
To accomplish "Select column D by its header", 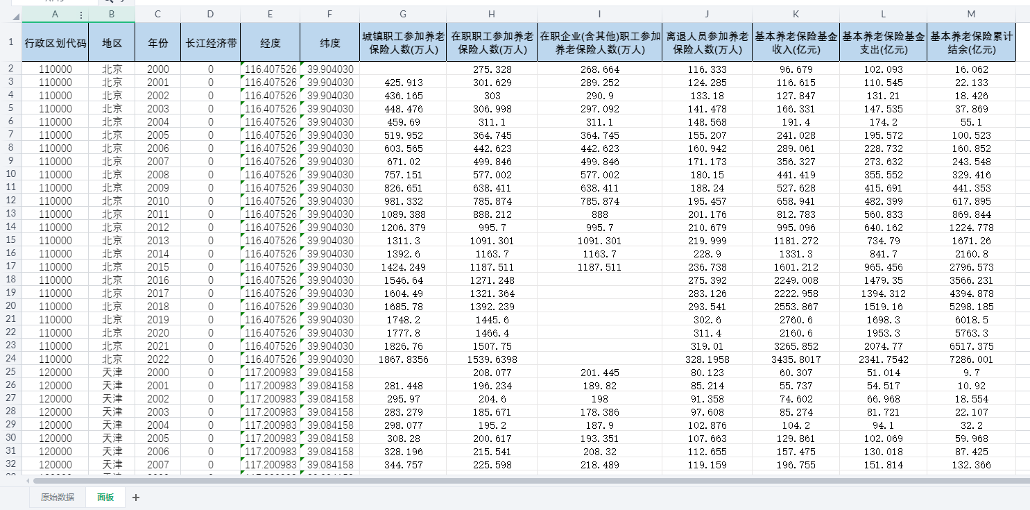I will (210, 15).
